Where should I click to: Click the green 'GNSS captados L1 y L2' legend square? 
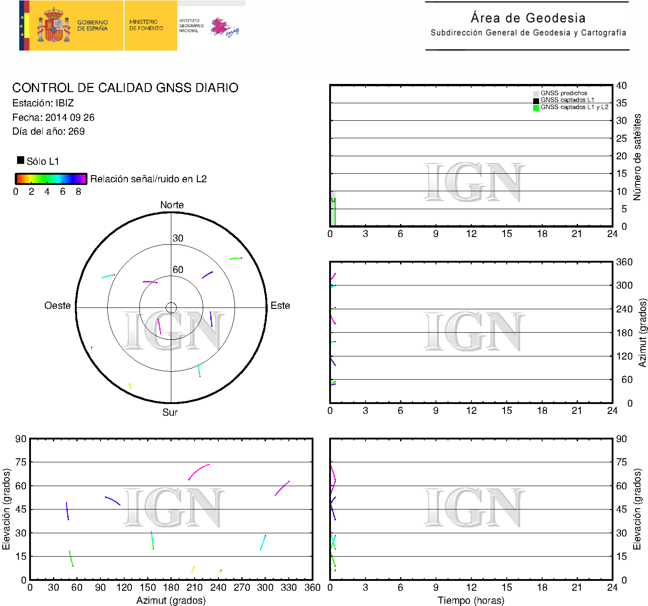click(536, 108)
